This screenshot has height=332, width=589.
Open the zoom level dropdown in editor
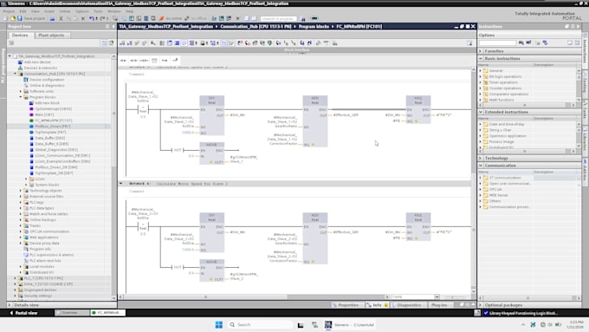click(437, 296)
